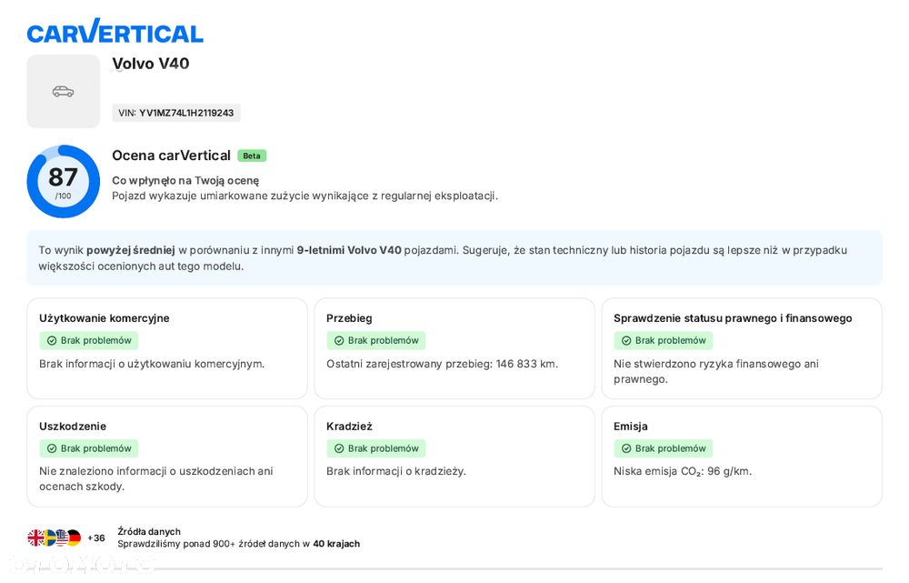This screenshot has height=583, width=909.
Task: Click the US flag icon
Action: click(x=61, y=538)
